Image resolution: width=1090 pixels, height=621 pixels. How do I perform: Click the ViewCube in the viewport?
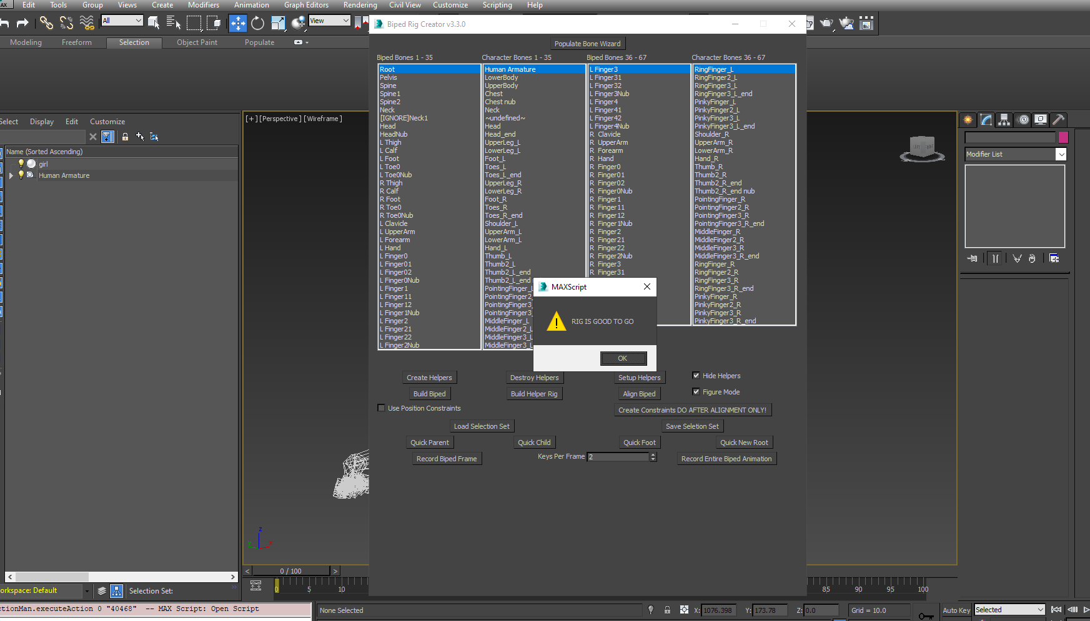pyautogui.click(x=923, y=149)
